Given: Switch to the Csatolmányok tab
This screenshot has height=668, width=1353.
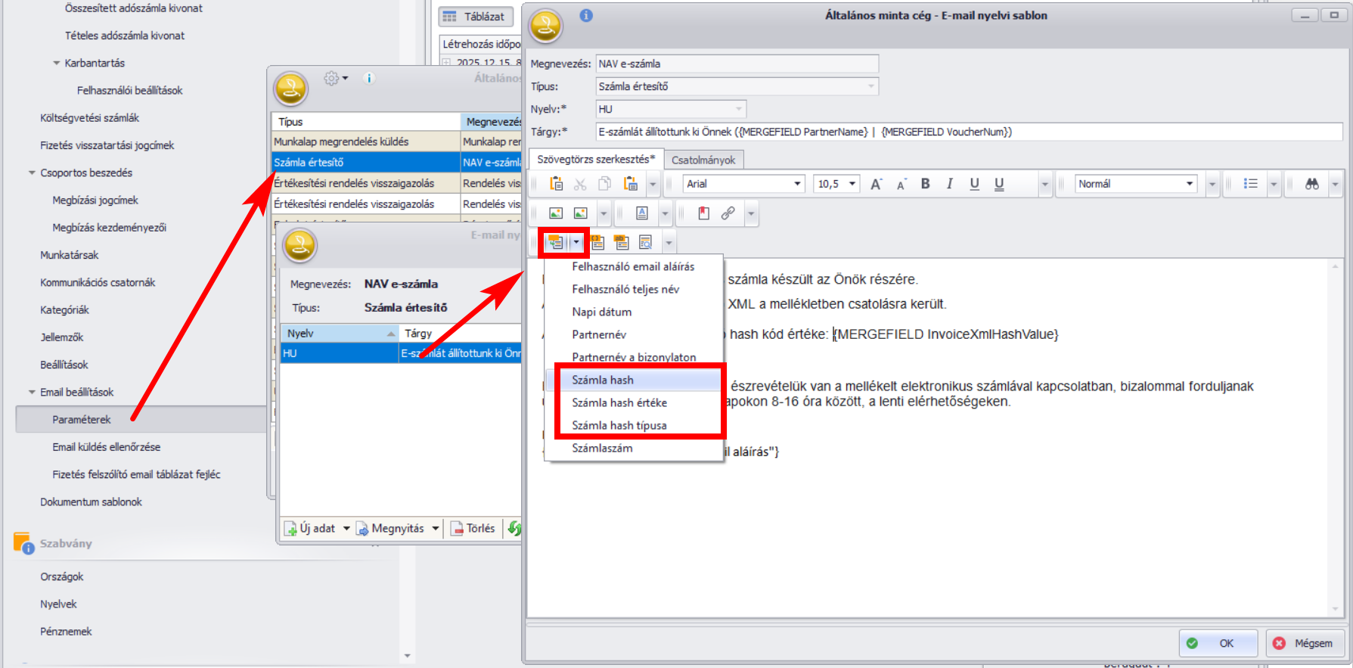Looking at the screenshot, I should click(703, 160).
